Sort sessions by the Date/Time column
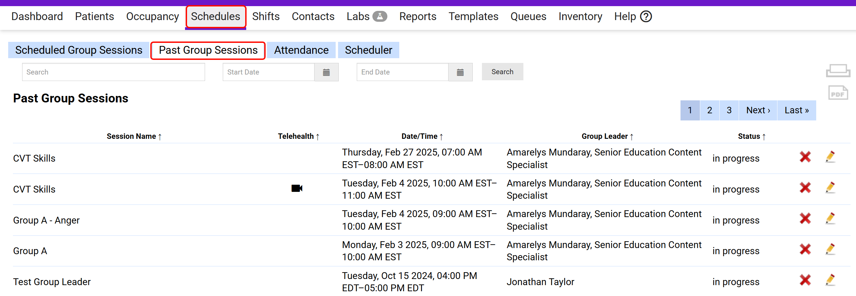Image resolution: width=856 pixels, height=296 pixels. [422, 136]
